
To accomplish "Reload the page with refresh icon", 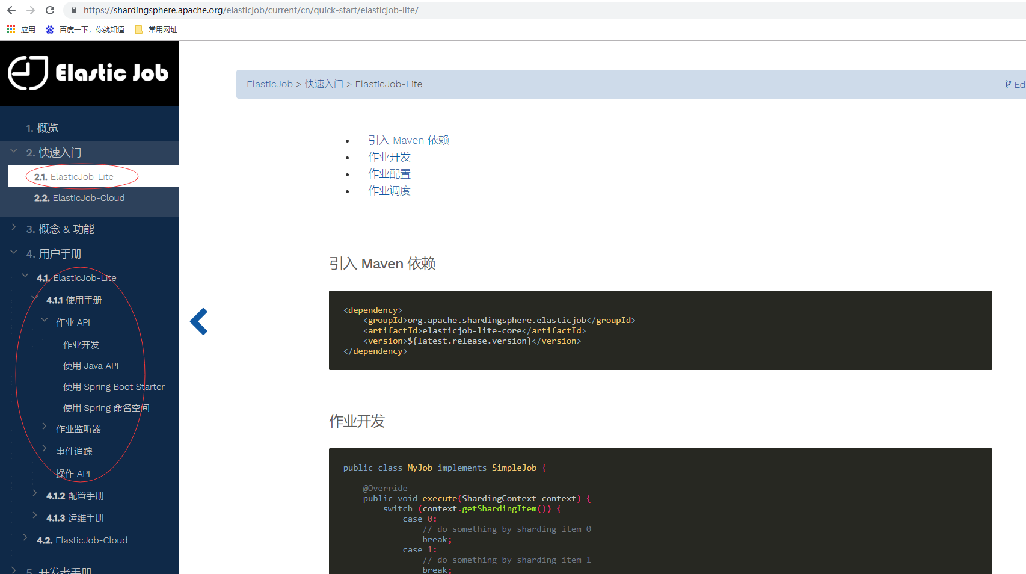I will (x=50, y=10).
